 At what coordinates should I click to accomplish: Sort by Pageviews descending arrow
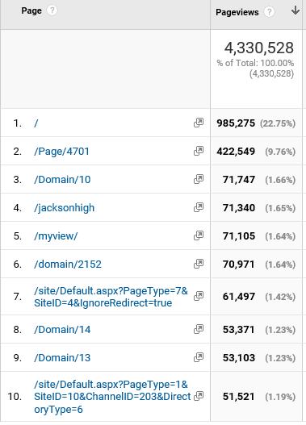click(x=296, y=10)
